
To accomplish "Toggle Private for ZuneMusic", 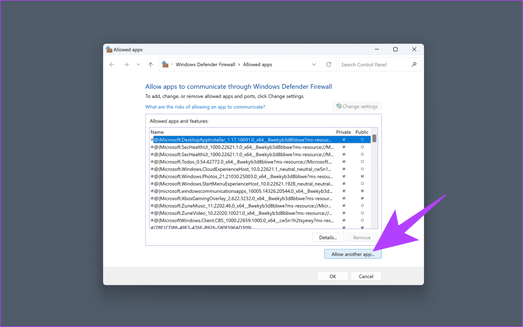I will tap(344, 206).
